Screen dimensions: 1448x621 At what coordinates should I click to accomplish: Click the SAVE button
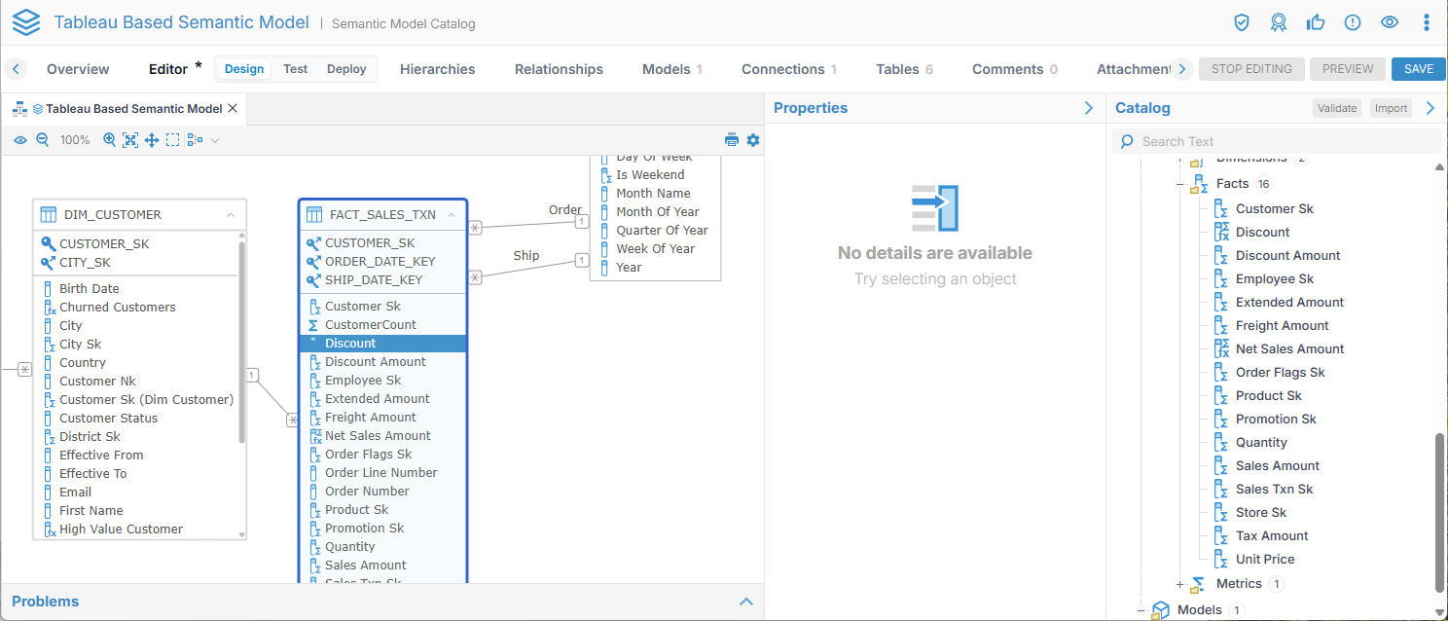[1418, 69]
